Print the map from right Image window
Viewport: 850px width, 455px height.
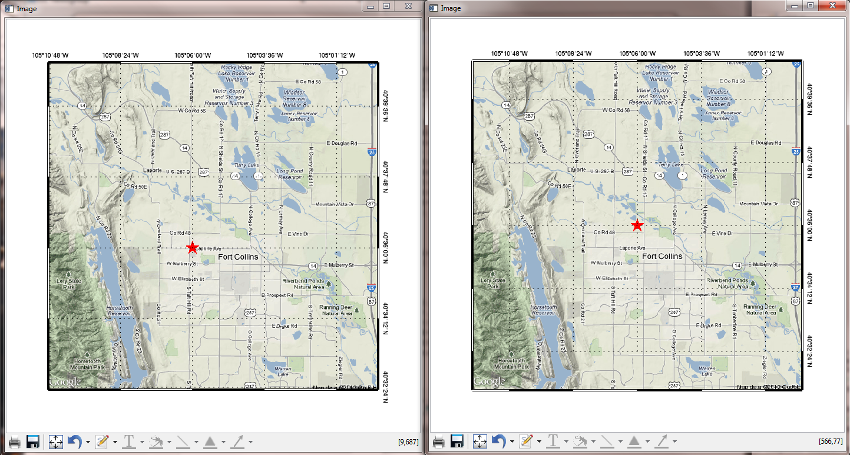pyautogui.click(x=439, y=441)
